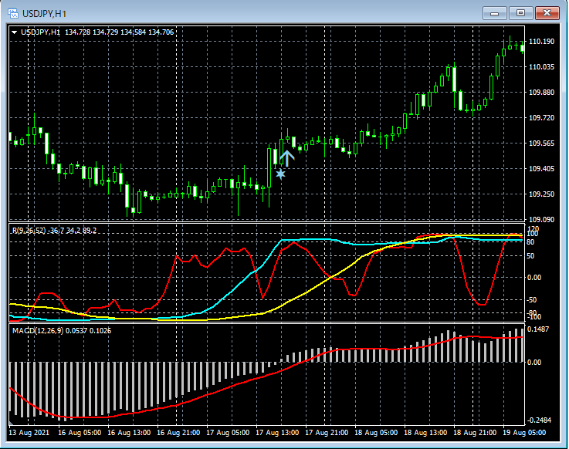Close the USDJPY,H1 chart window
Viewport: 569px width, 449px height.
[x=547, y=13]
